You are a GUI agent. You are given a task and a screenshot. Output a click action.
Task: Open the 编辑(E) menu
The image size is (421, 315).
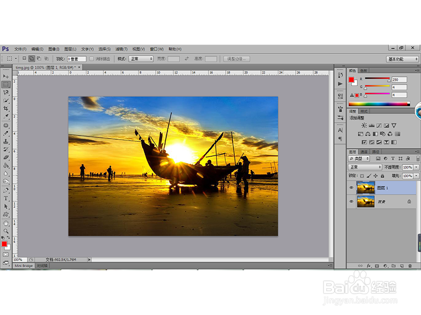click(x=37, y=49)
